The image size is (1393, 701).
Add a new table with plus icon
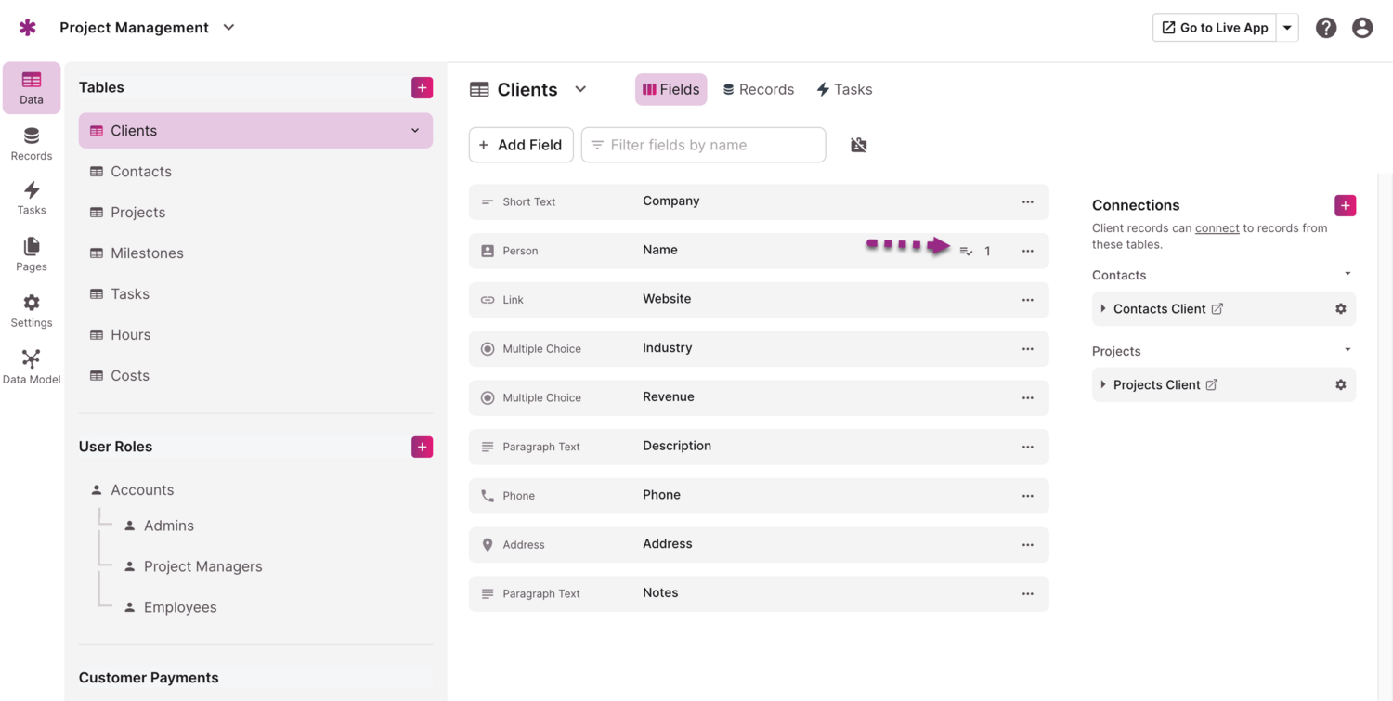pos(422,87)
